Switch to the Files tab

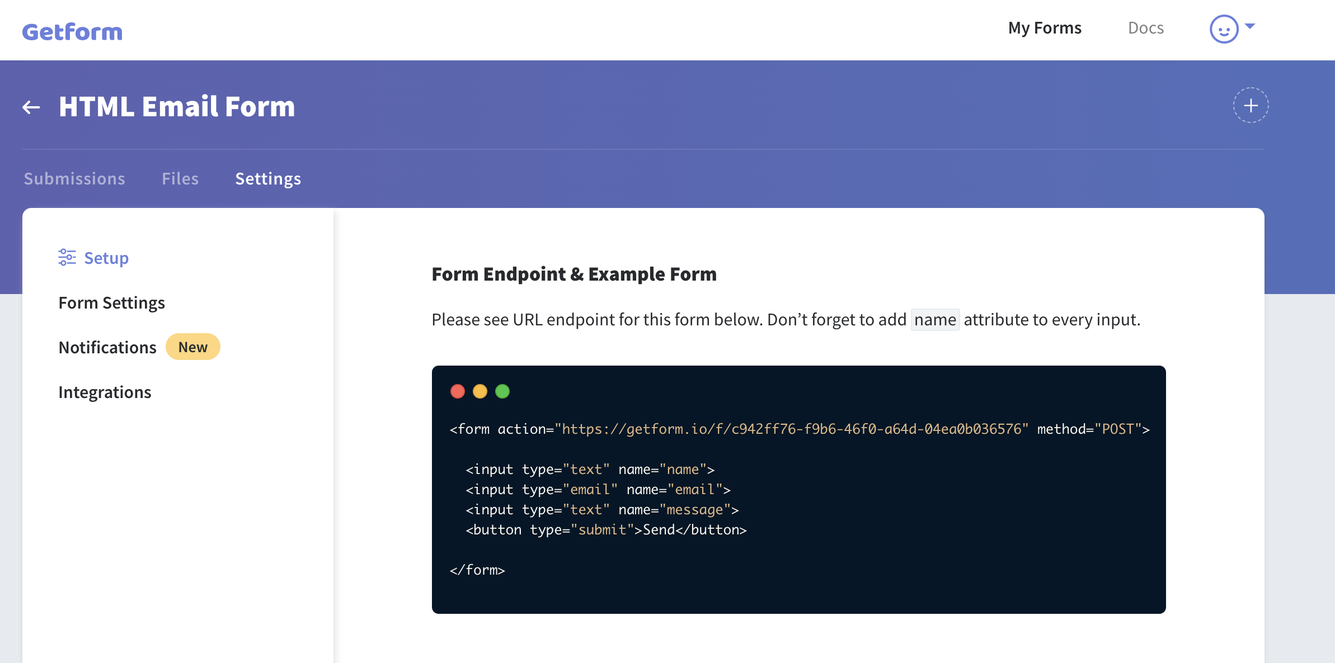pos(181,178)
